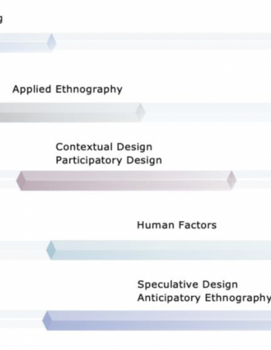Click the mauve bar's right end diamond
Viewport: 271px width, 350px height.
[232, 180]
